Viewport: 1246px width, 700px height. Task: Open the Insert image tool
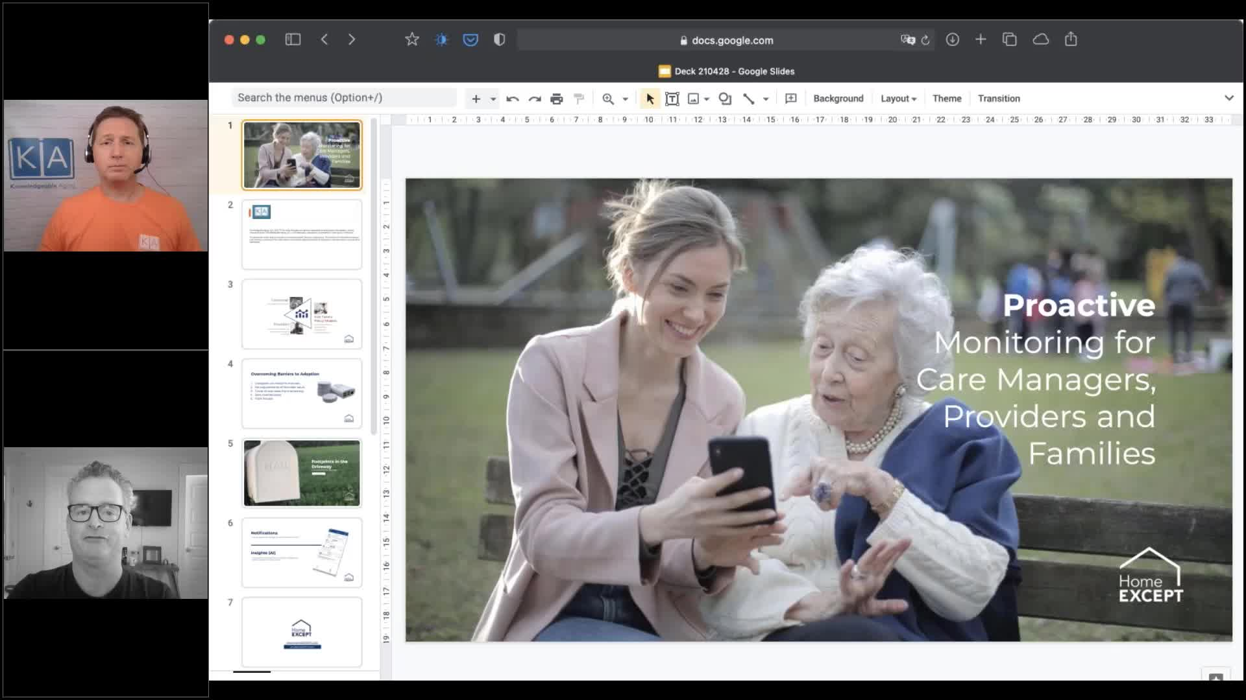coord(693,99)
